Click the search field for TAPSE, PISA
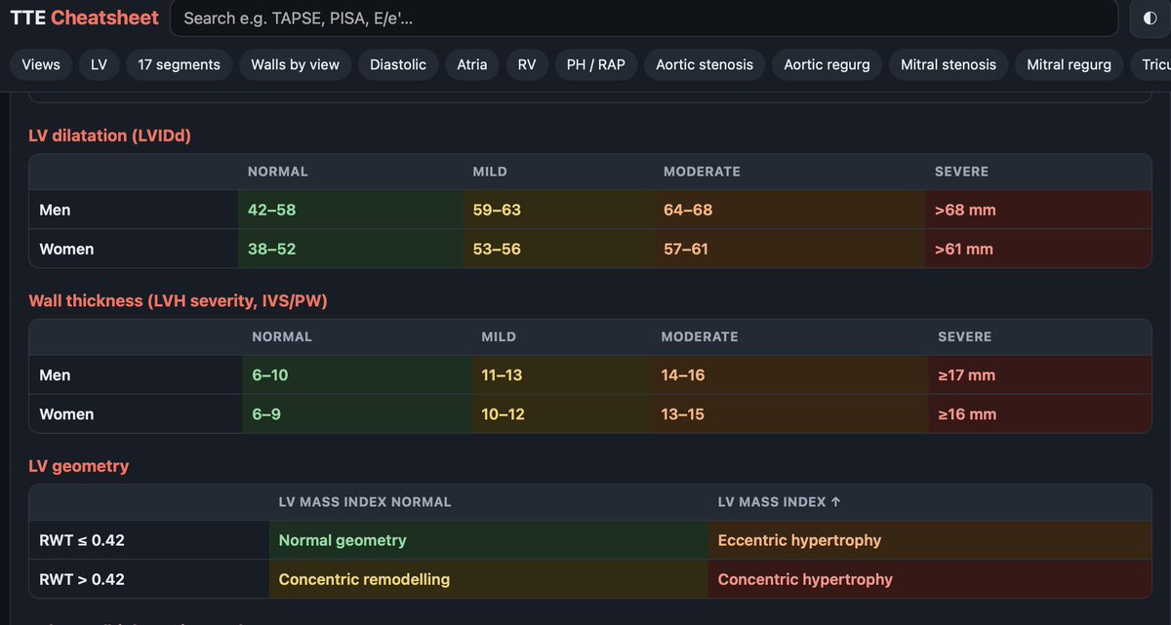1171x625 pixels. [x=644, y=19]
